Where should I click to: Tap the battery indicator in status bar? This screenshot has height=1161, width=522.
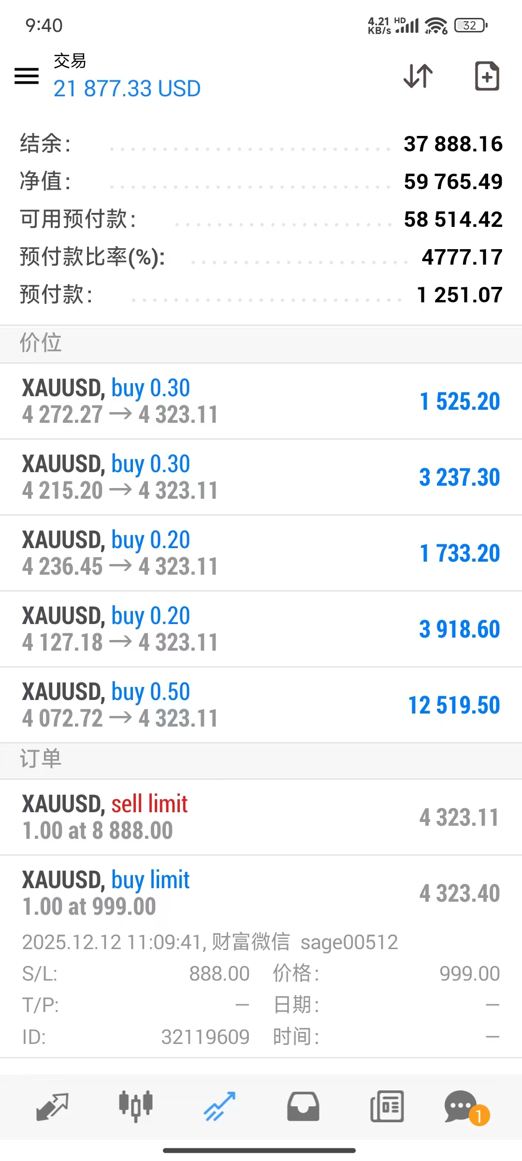click(470, 25)
